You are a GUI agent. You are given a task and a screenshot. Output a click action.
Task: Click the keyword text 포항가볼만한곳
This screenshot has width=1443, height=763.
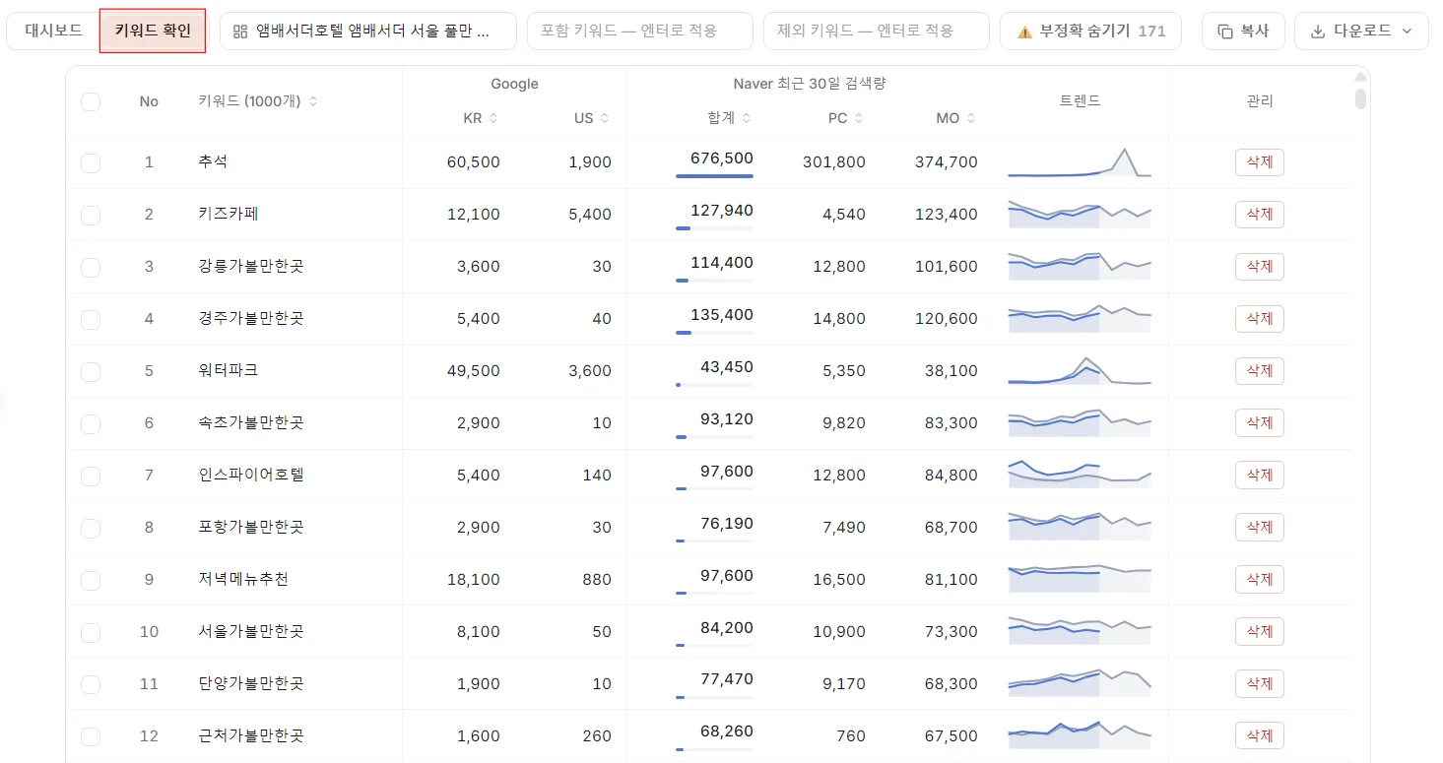pos(251,528)
